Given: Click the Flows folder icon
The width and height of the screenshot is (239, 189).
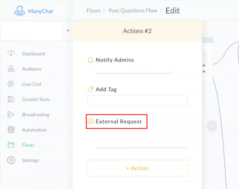Looking at the screenshot, I should [x=11, y=145].
